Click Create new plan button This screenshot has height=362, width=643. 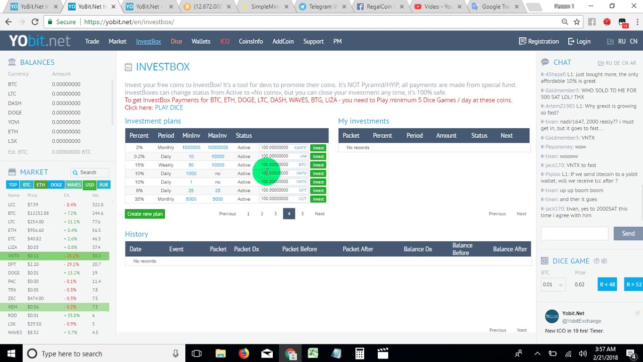coord(145,214)
